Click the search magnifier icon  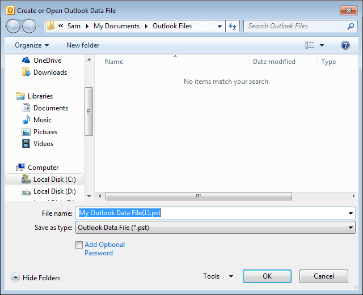pyautogui.click(x=351, y=26)
